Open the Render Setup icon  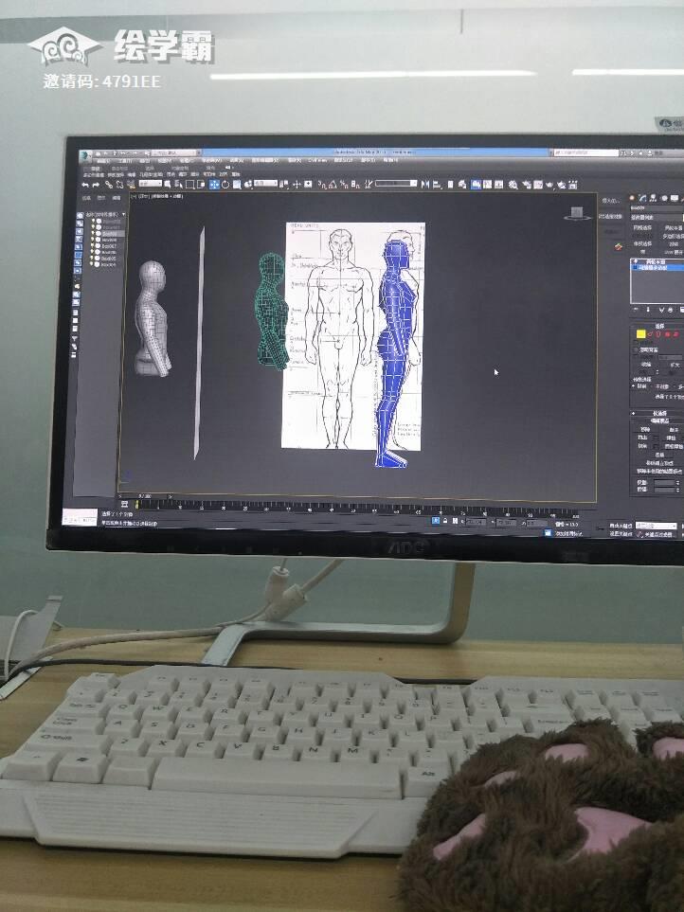point(527,185)
